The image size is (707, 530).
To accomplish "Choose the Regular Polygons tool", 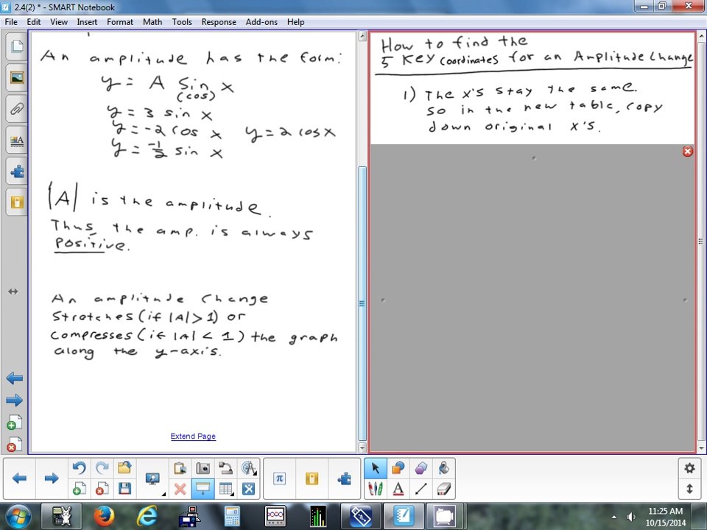I will click(421, 468).
